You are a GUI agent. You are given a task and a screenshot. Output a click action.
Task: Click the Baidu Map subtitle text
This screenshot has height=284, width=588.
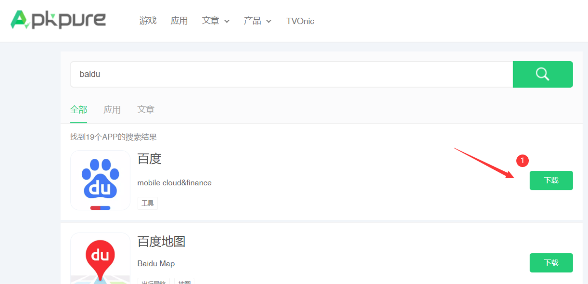(156, 264)
